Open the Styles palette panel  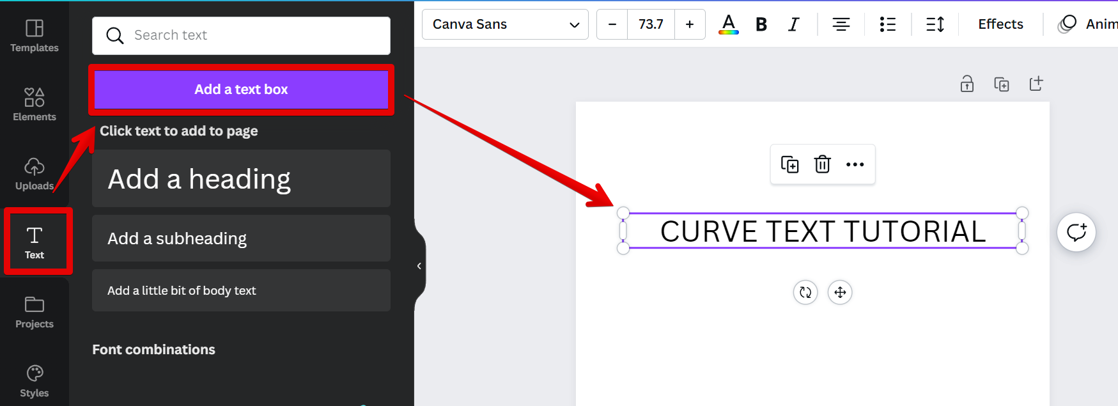35,381
